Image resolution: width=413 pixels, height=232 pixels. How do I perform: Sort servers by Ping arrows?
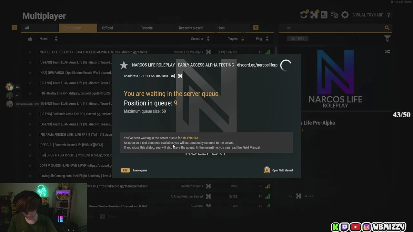[267, 39]
